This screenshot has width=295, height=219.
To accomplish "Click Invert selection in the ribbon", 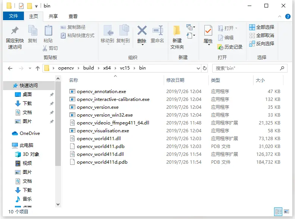I will coord(262,44).
